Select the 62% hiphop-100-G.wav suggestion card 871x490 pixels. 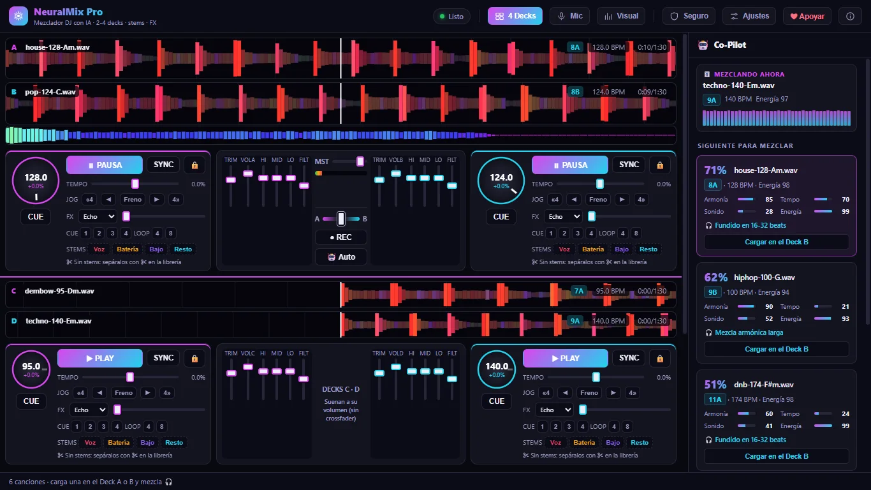pyautogui.click(x=777, y=313)
